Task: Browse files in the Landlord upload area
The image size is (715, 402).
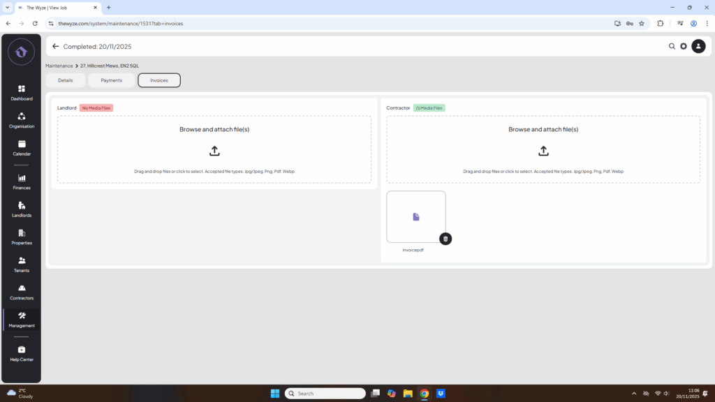Action: [x=214, y=150]
